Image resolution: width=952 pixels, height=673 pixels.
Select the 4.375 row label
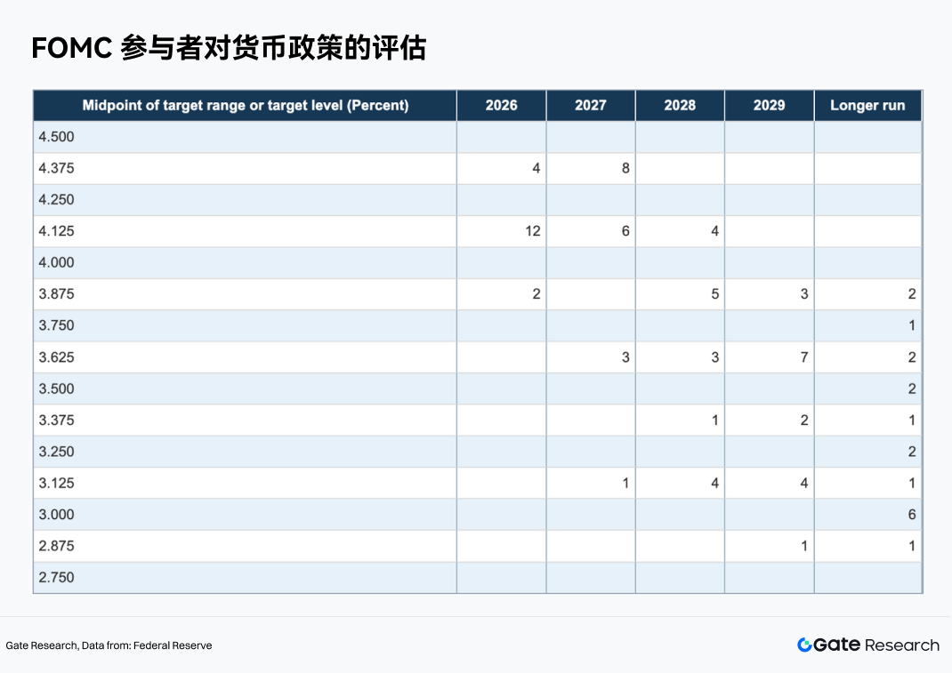[x=56, y=168]
